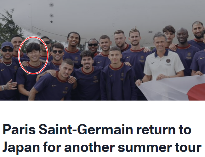Click the "Paris Saint-Germain return to Japan" headline
The image size is (205, 157).
(x=102, y=138)
